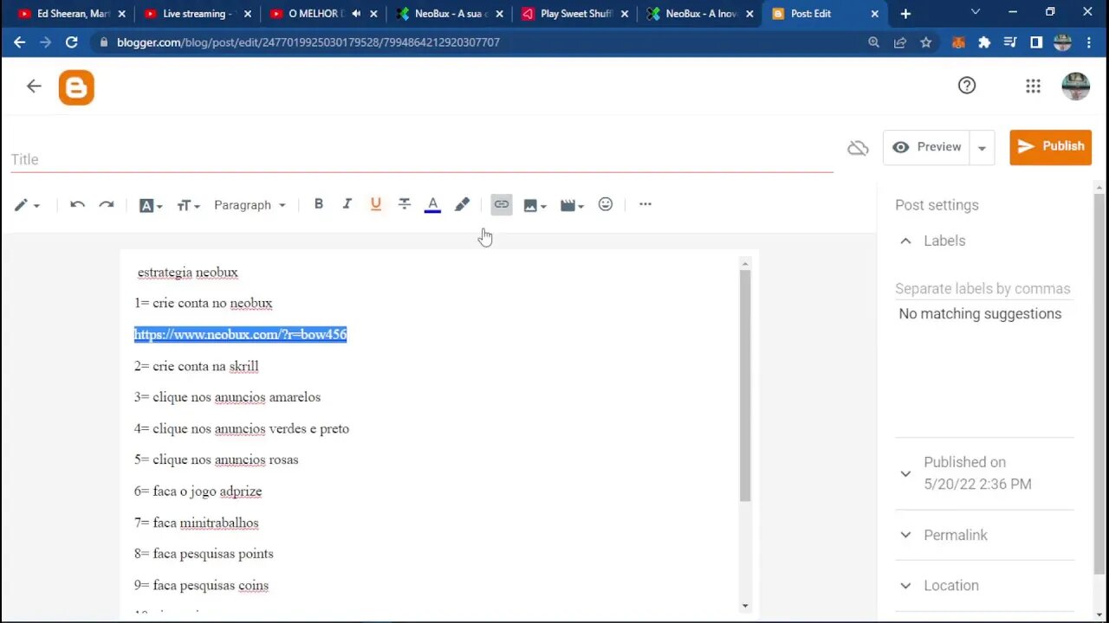This screenshot has height=623, width=1109.
Task: Click into the Title field
Action: pos(422,159)
